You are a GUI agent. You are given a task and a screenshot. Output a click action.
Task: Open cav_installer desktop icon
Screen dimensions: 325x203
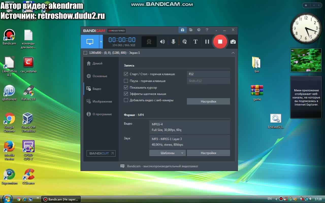tap(28, 65)
